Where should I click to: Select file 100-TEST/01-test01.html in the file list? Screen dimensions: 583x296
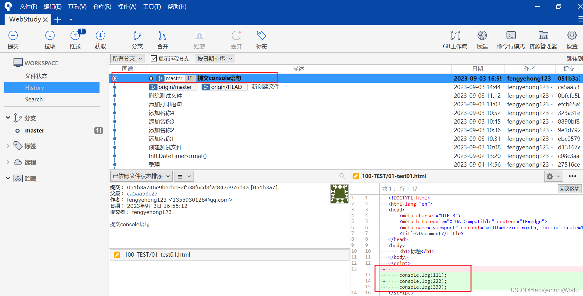coord(230,255)
